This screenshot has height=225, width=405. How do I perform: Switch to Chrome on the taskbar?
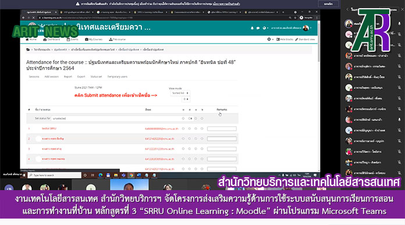tap(131, 175)
